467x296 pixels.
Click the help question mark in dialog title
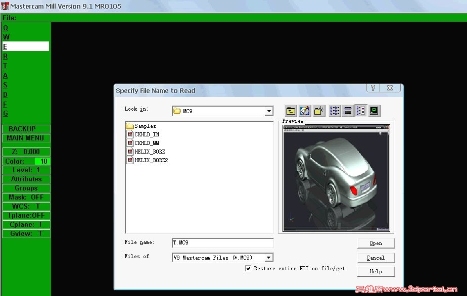tap(373, 88)
